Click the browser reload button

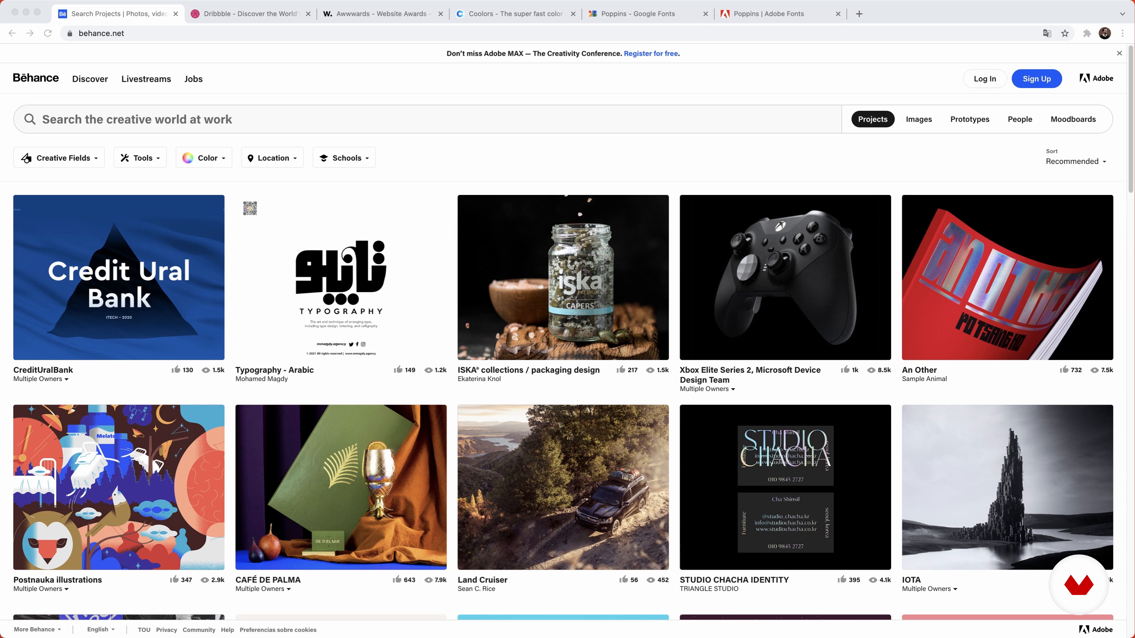tap(48, 33)
